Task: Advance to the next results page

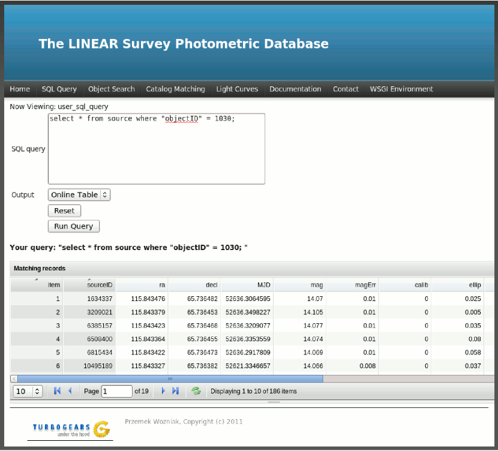Action: click(x=163, y=391)
